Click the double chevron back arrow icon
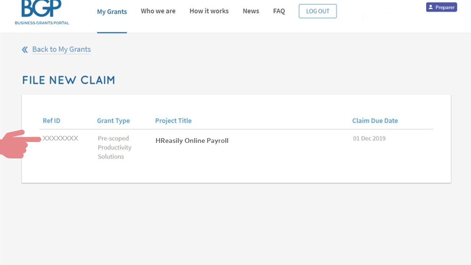This screenshot has height=265, width=471. (25, 50)
